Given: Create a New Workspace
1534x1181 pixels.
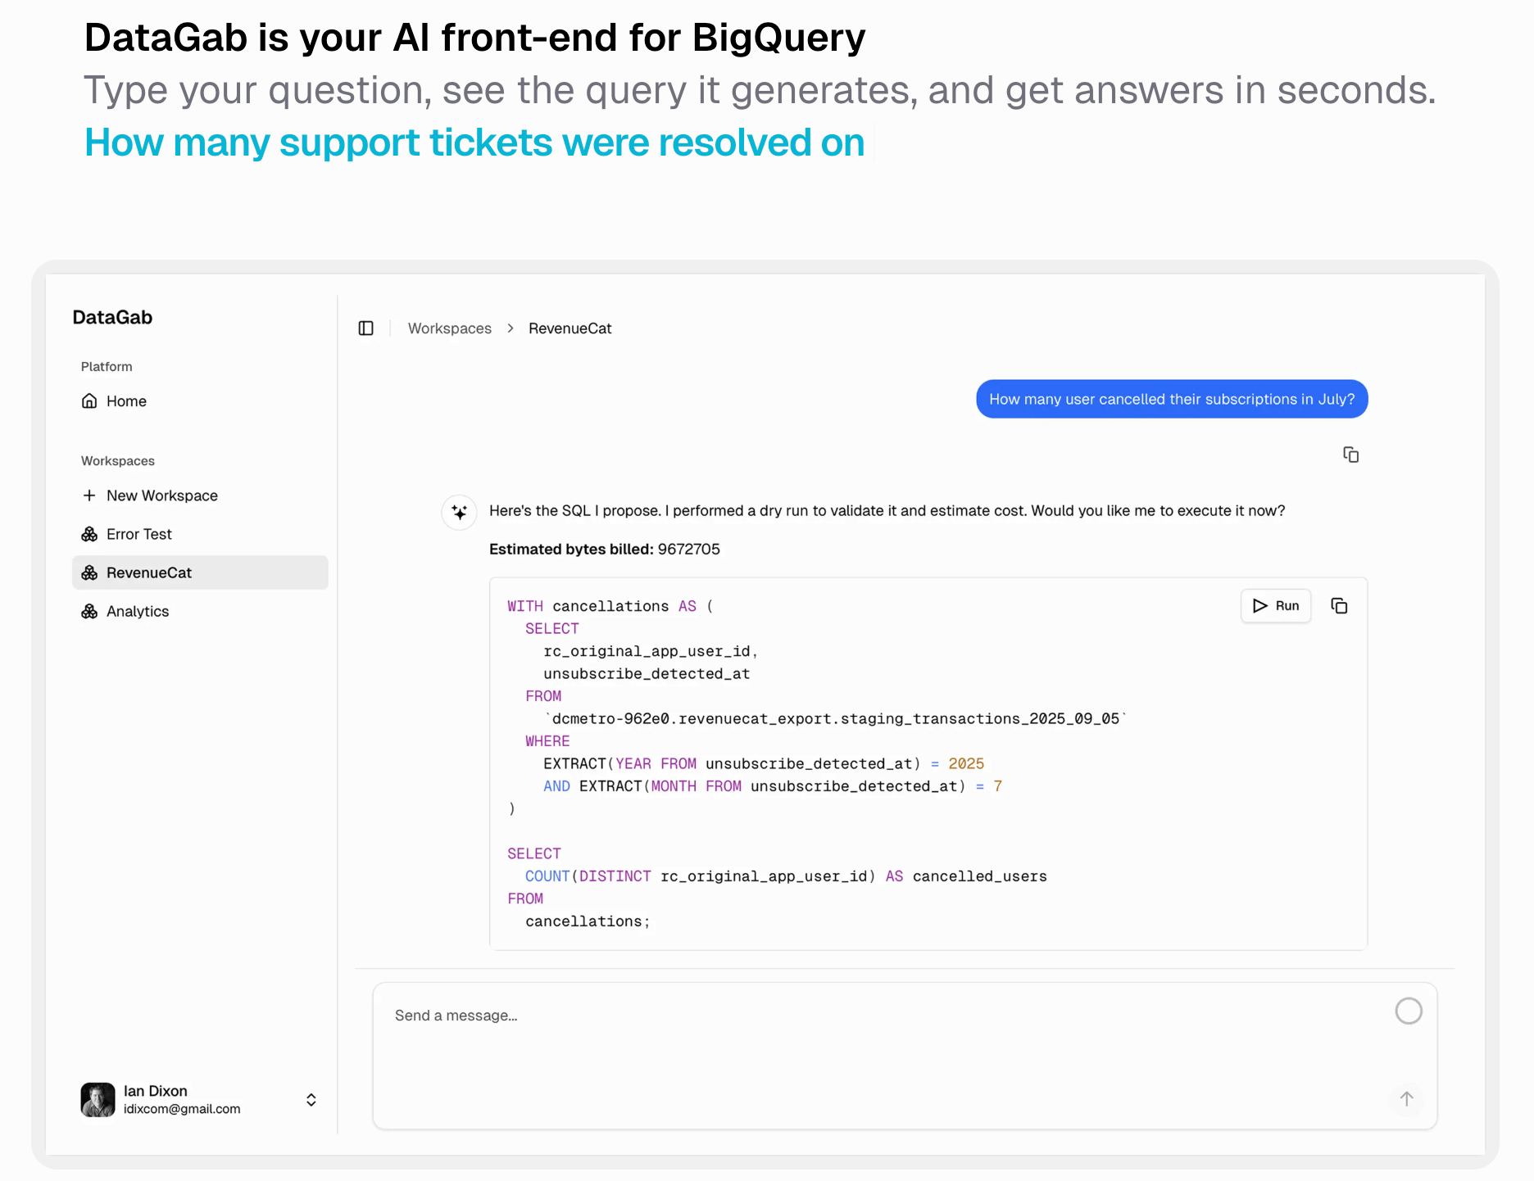Looking at the screenshot, I should pyautogui.click(x=161, y=495).
